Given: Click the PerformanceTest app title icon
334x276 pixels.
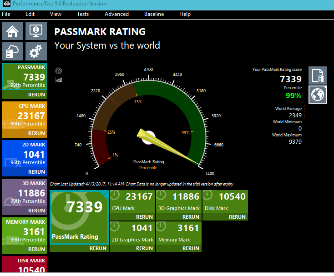Looking at the screenshot, I should pyautogui.click(x=7, y=3).
